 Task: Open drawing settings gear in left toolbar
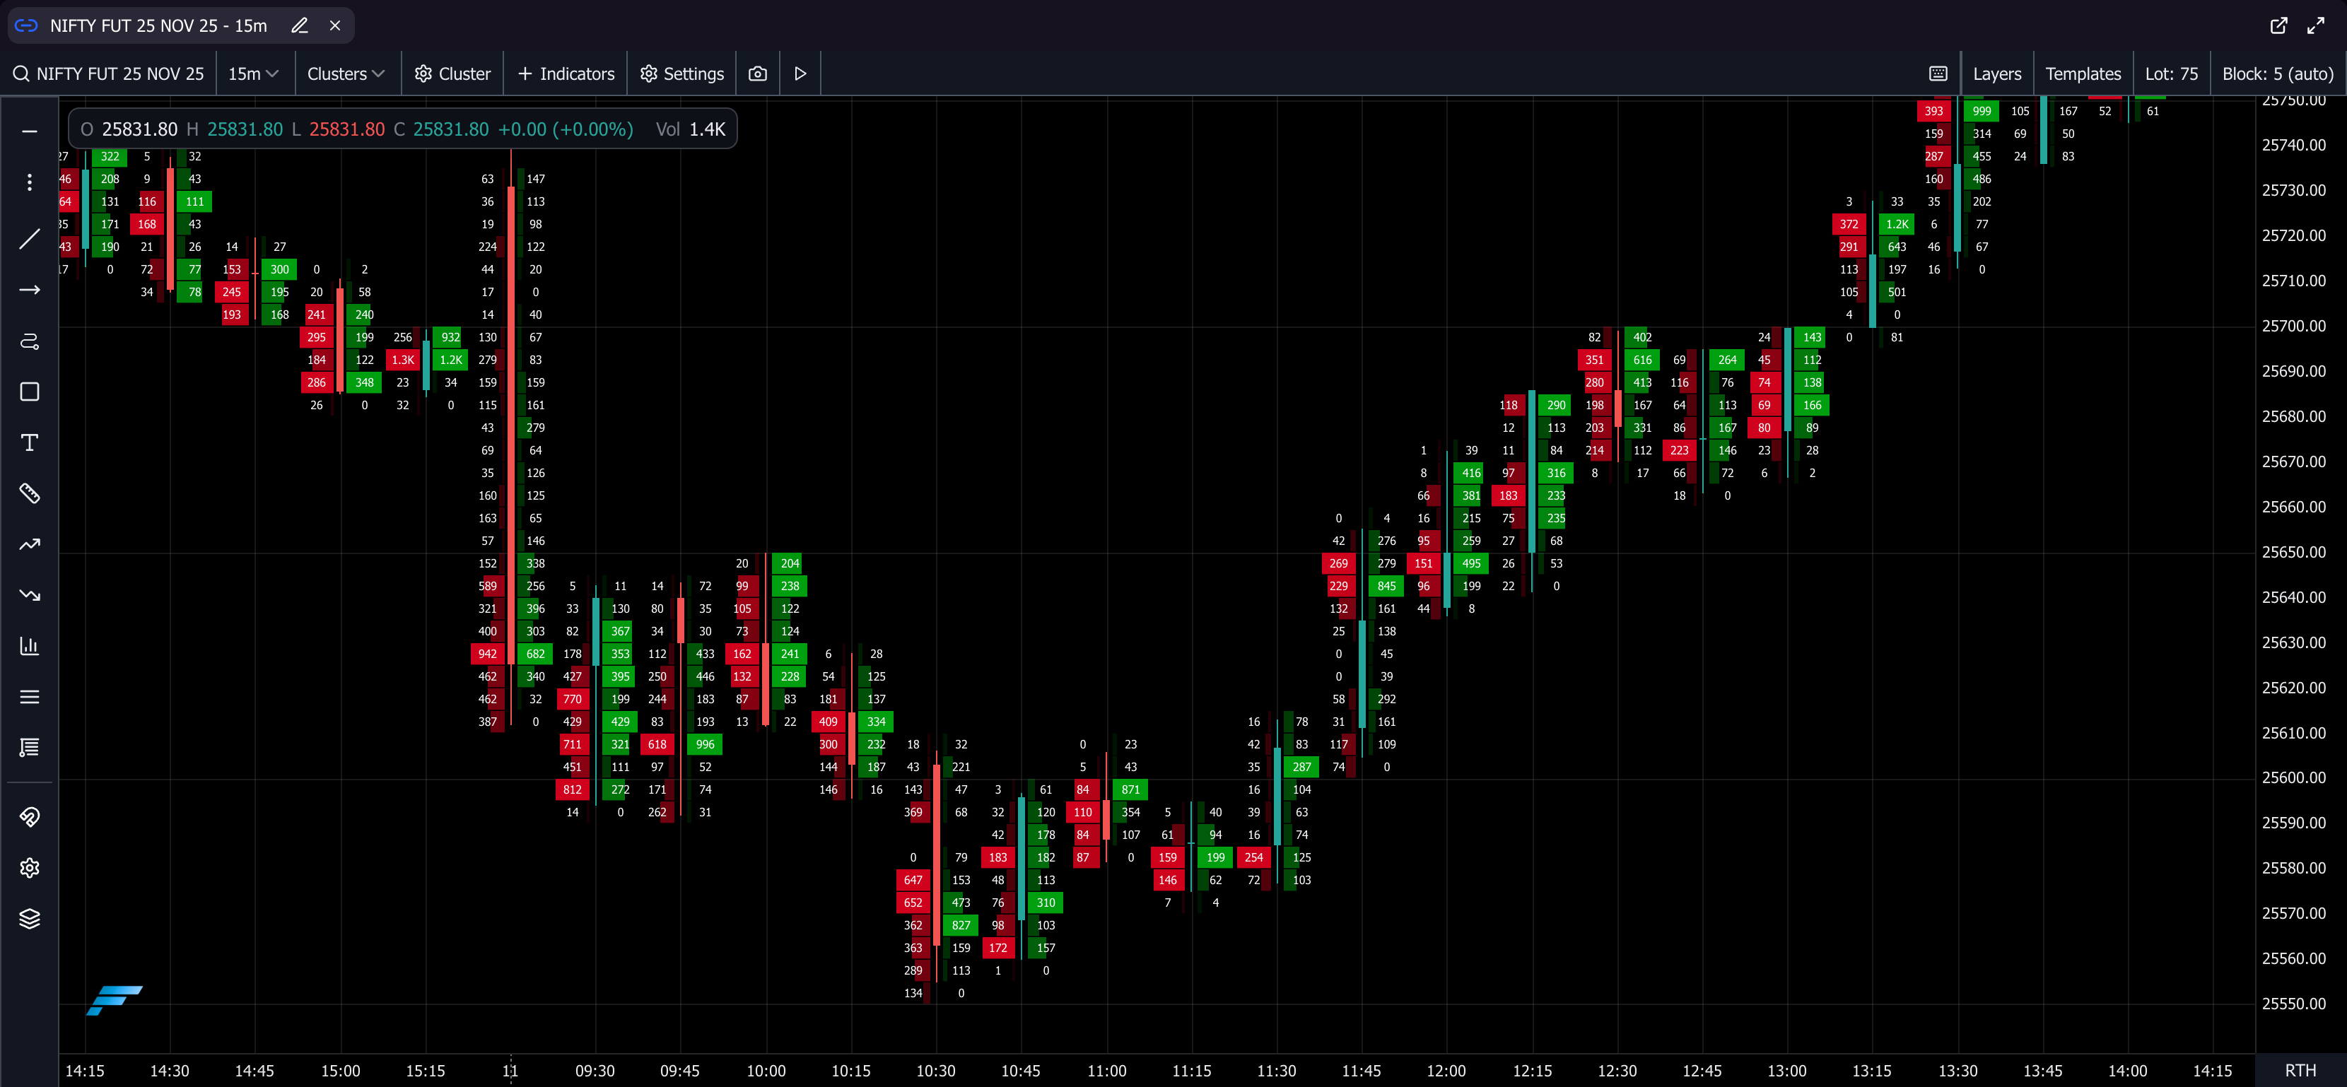[30, 867]
